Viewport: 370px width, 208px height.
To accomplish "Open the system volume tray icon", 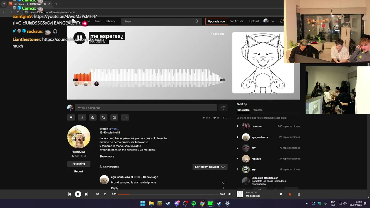I will pyautogui.click(x=345, y=203).
